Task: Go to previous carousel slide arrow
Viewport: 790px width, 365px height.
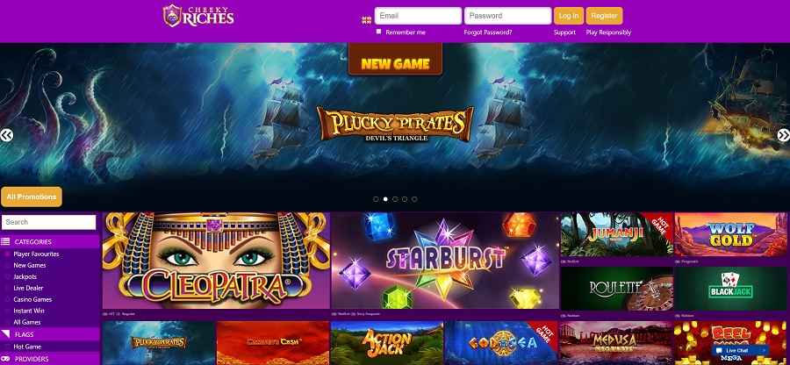Action: coord(6,135)
